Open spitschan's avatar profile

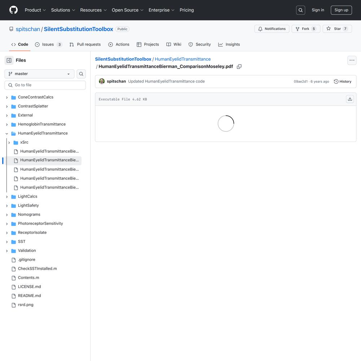coord(102,81)
